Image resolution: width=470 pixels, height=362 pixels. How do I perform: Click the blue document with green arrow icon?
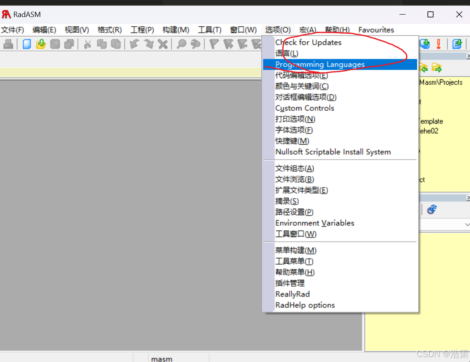457,44
